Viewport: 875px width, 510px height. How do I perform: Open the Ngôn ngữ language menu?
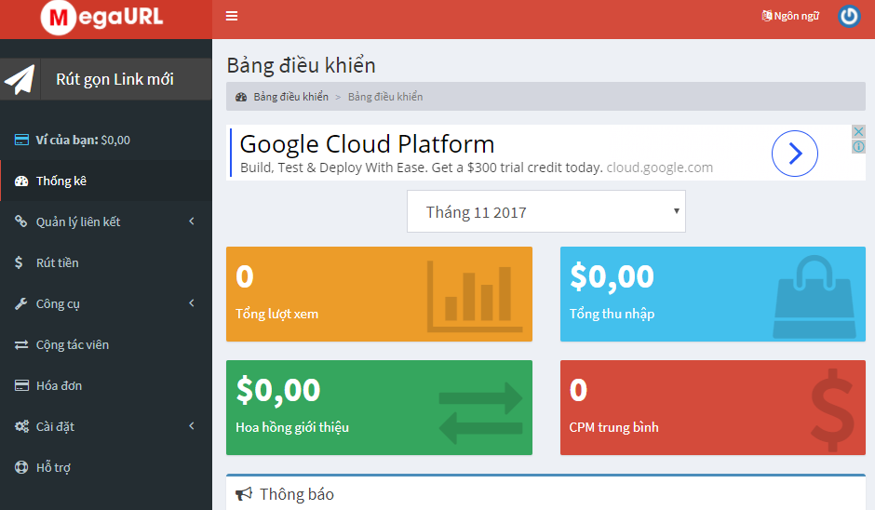(x=790, y=16)
